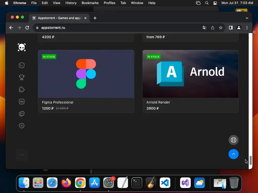258x193 pixels.
Task: Open the percent discount badge icon
Action: pos(22,126)
